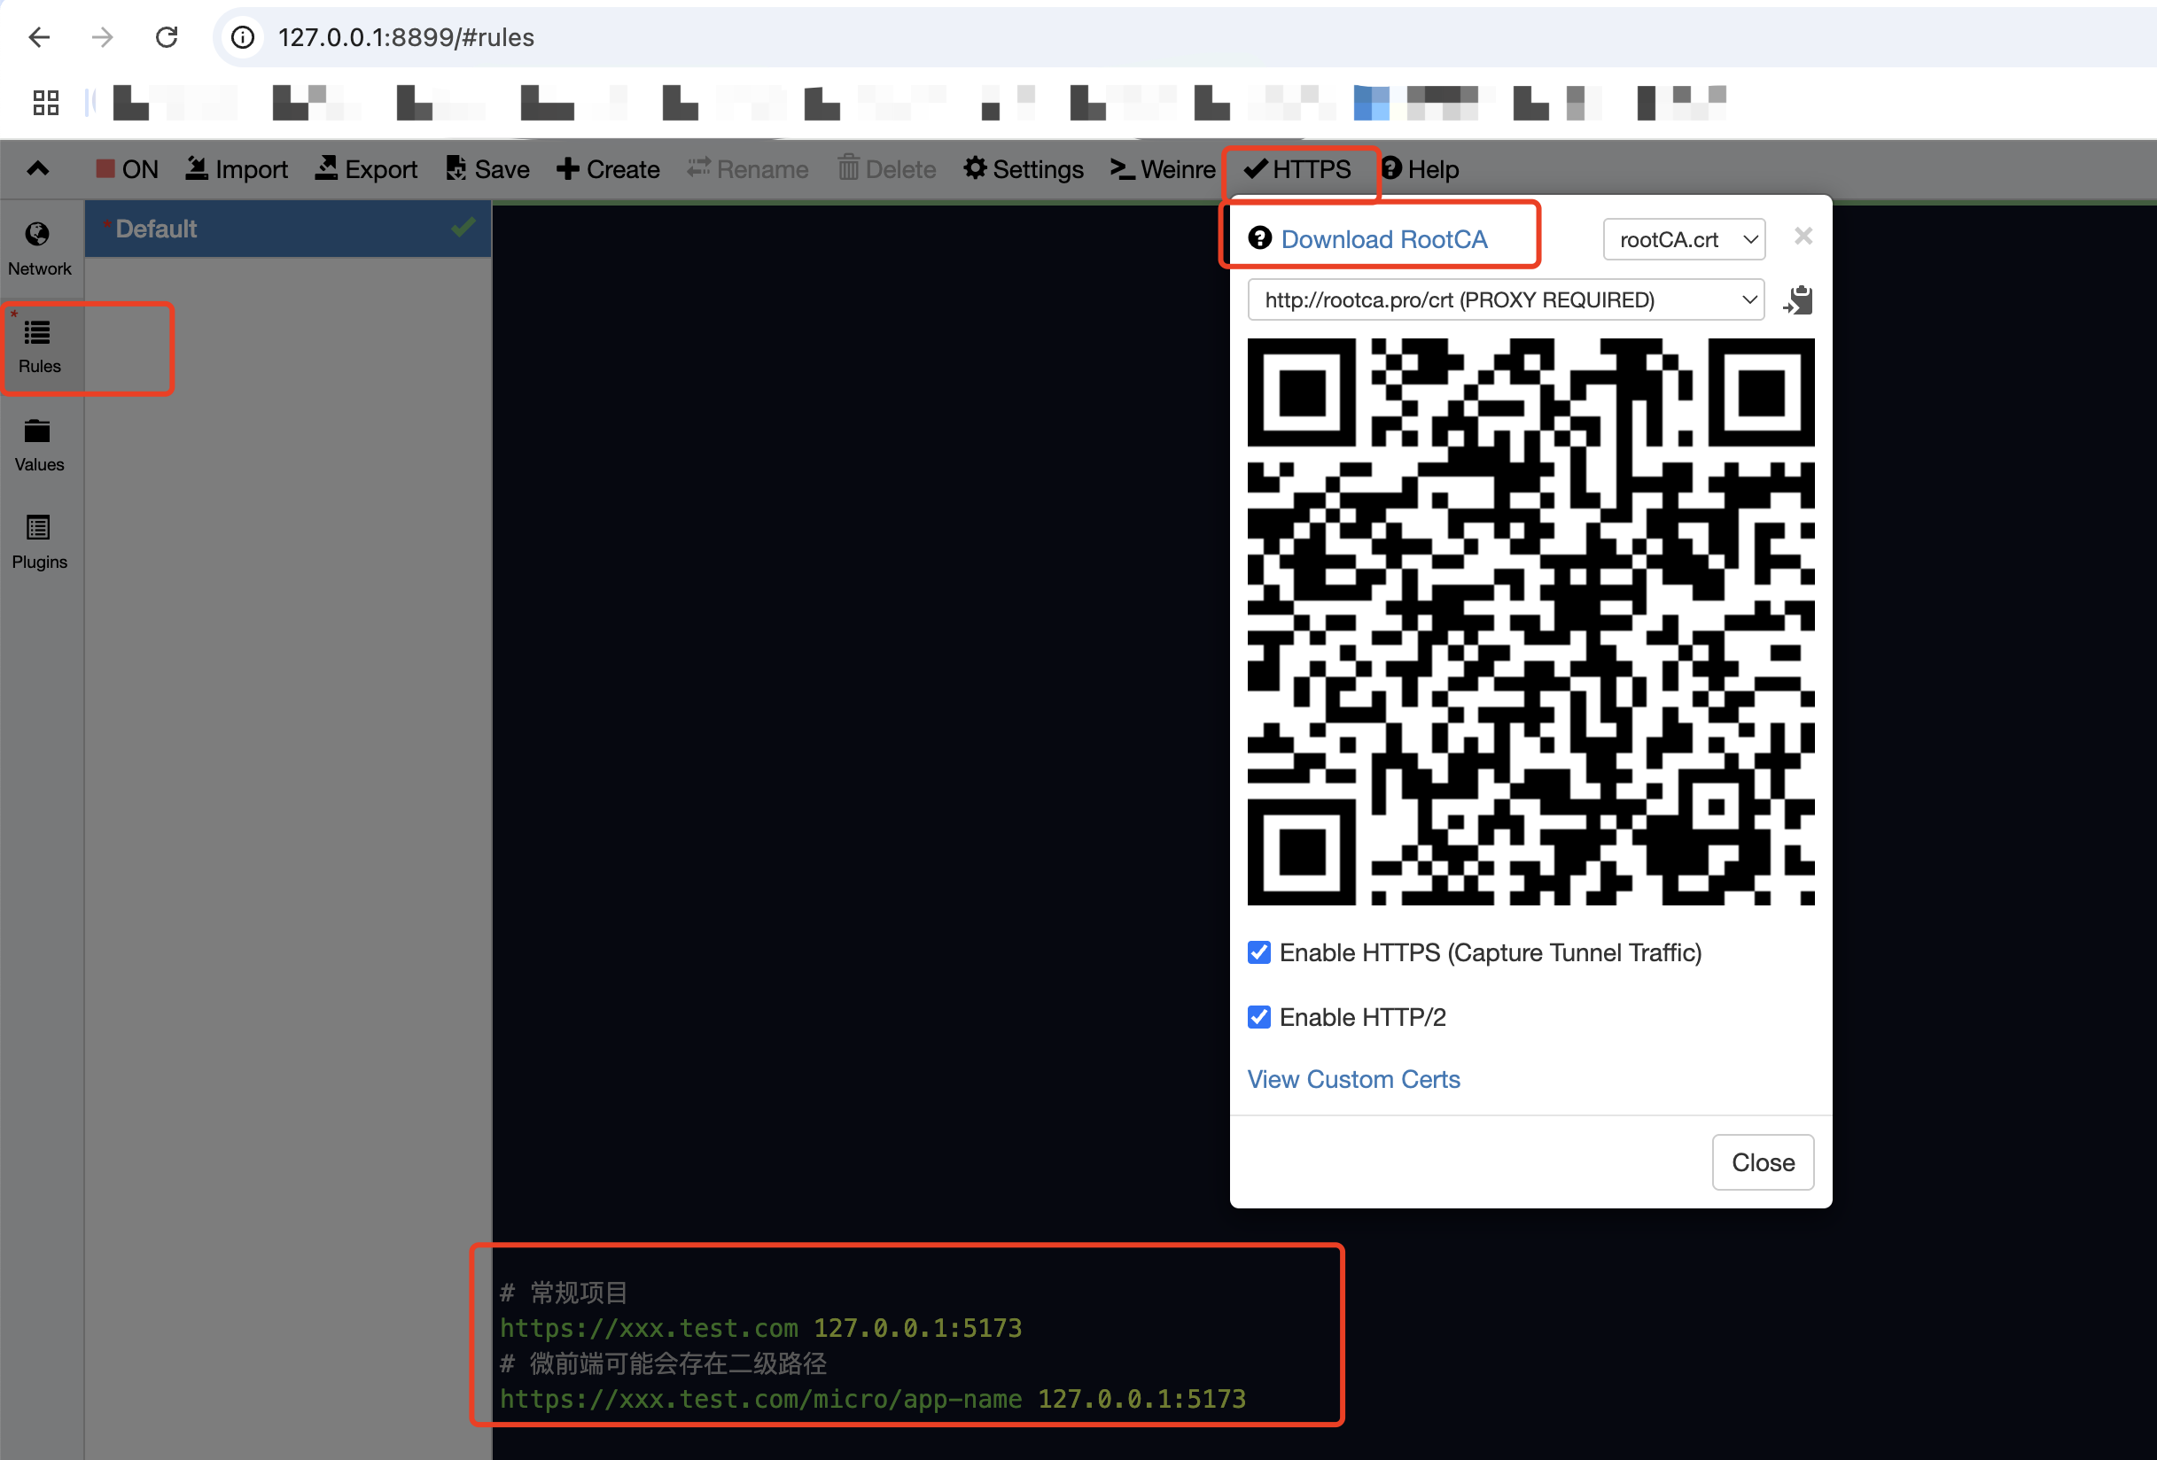Switch to the Values panel
The width and height of the screenshot is (2157, 1460).
click(x=40, y=445)
